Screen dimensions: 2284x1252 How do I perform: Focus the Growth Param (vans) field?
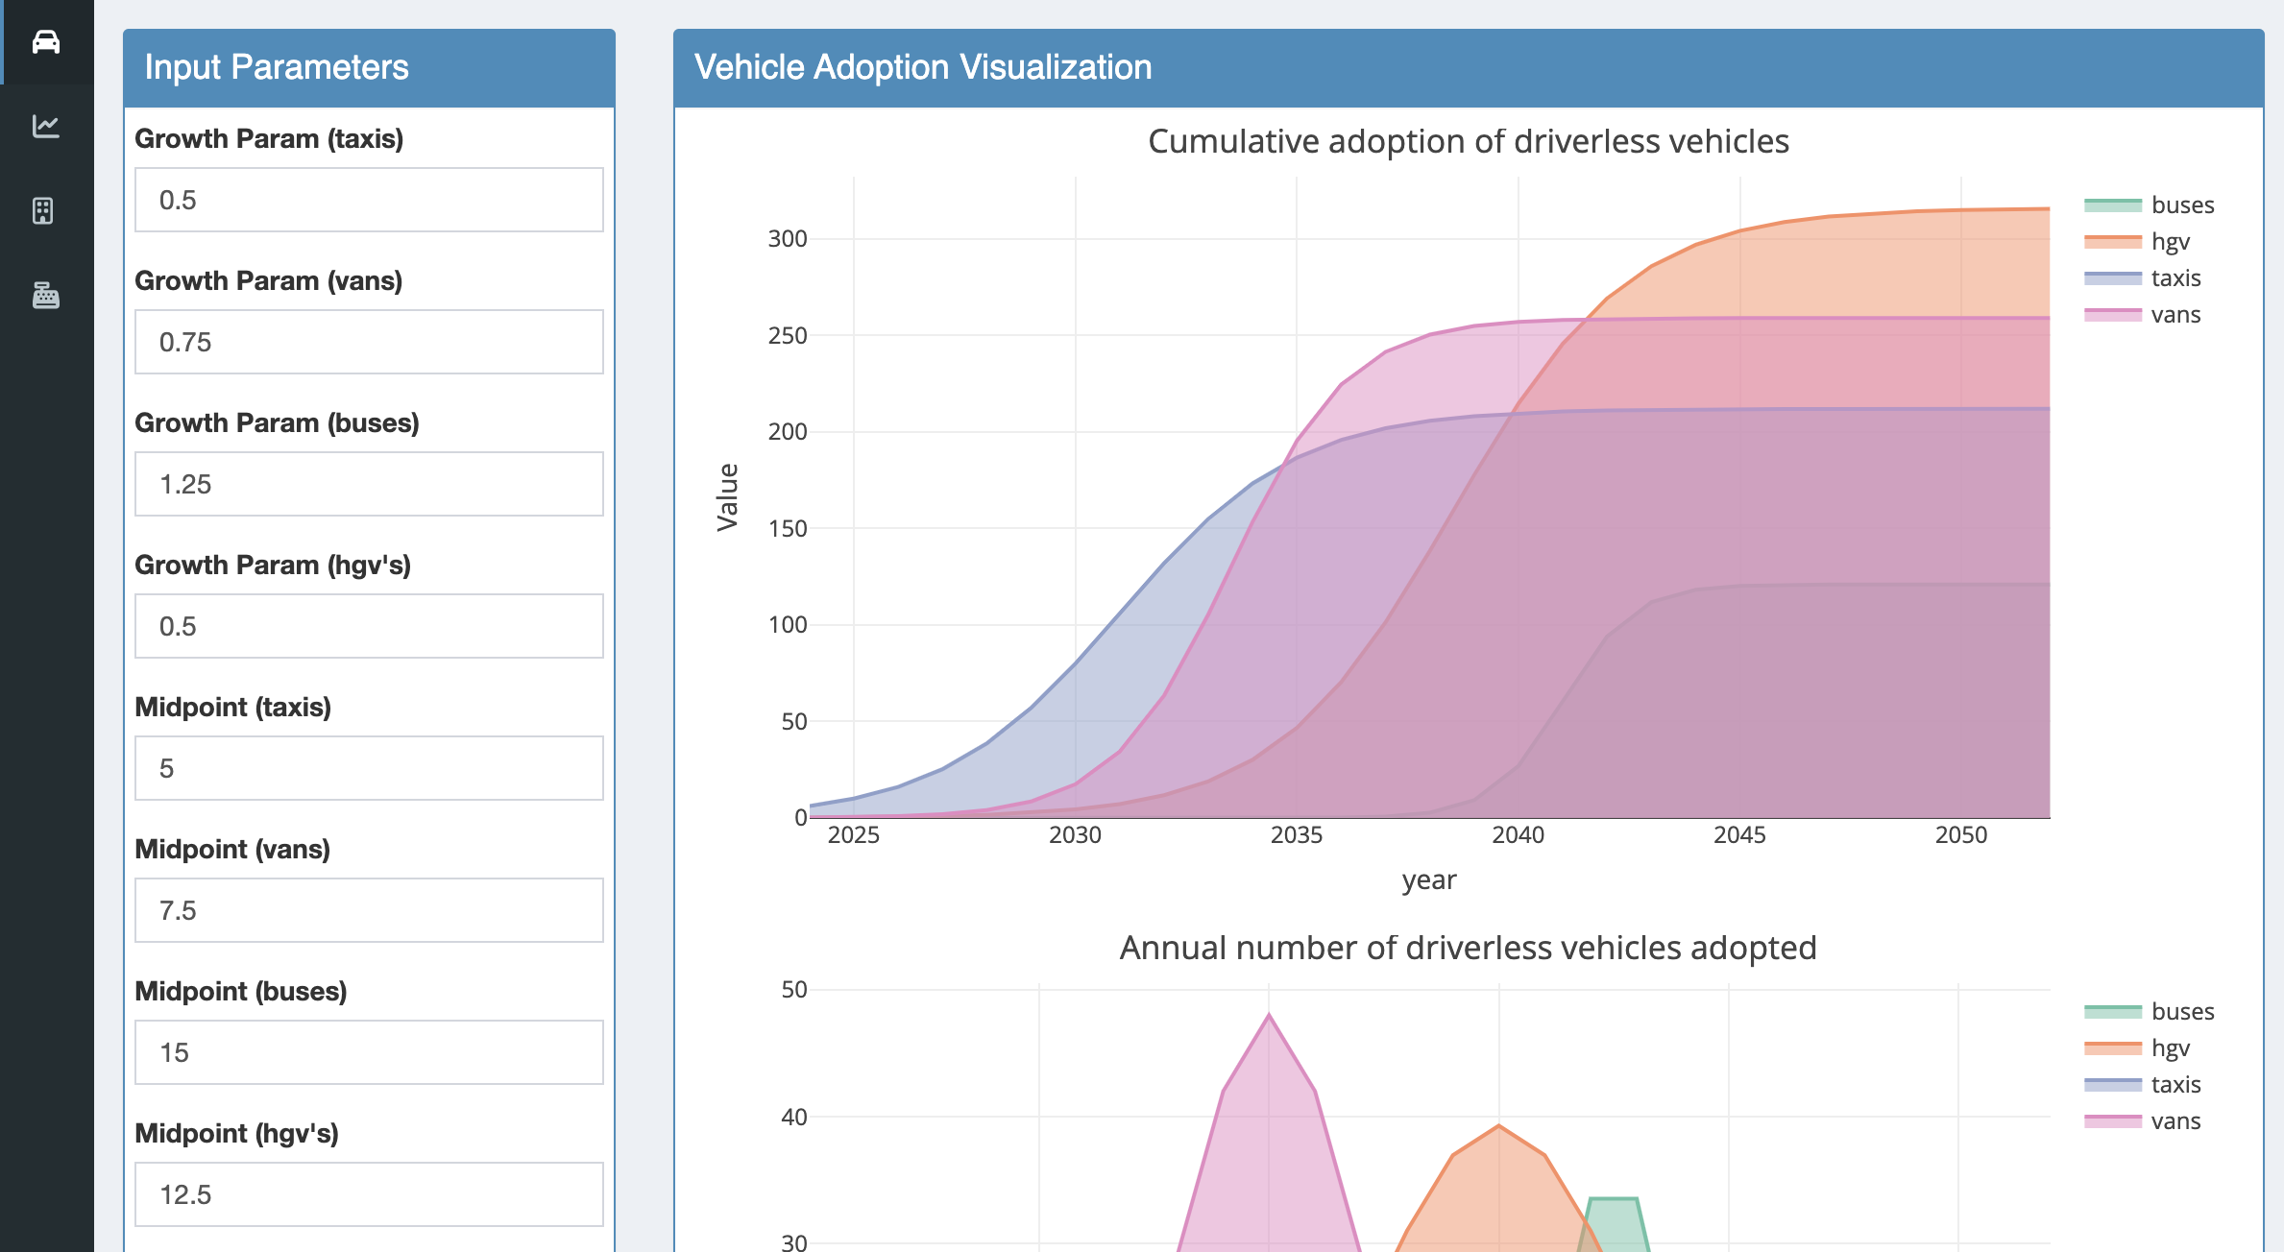[x=369, y=342]
